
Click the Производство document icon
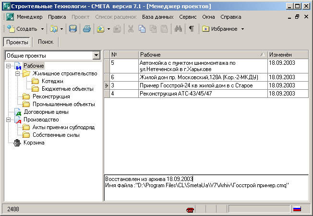(x=18, y=120)
